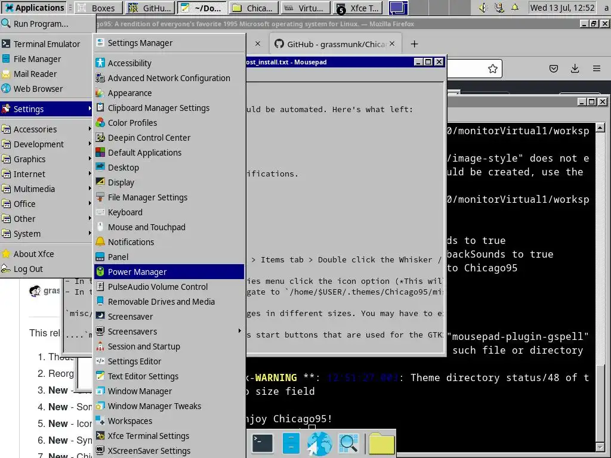The image size is (611, 458).
Task: Open Panel settings
Action: click(x=169, y=257)
